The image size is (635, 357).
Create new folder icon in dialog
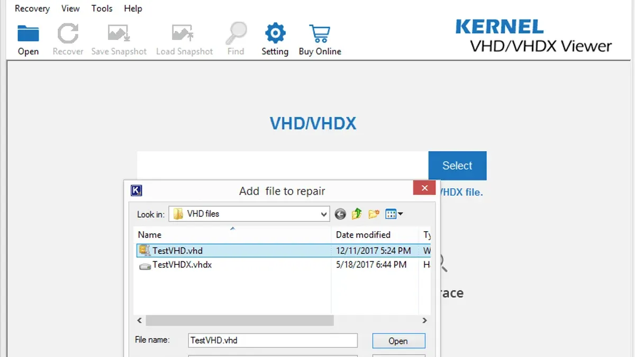[x=374, y=214]
